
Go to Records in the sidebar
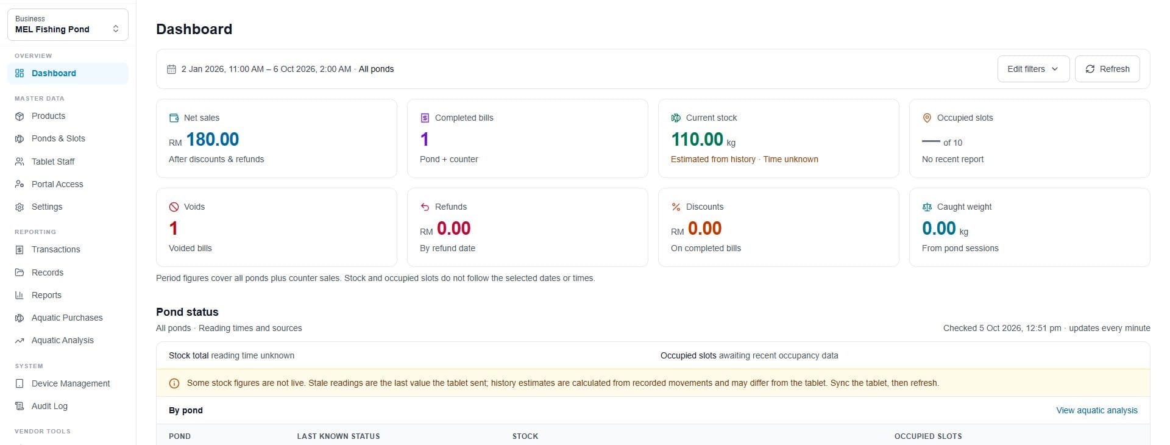68,272
